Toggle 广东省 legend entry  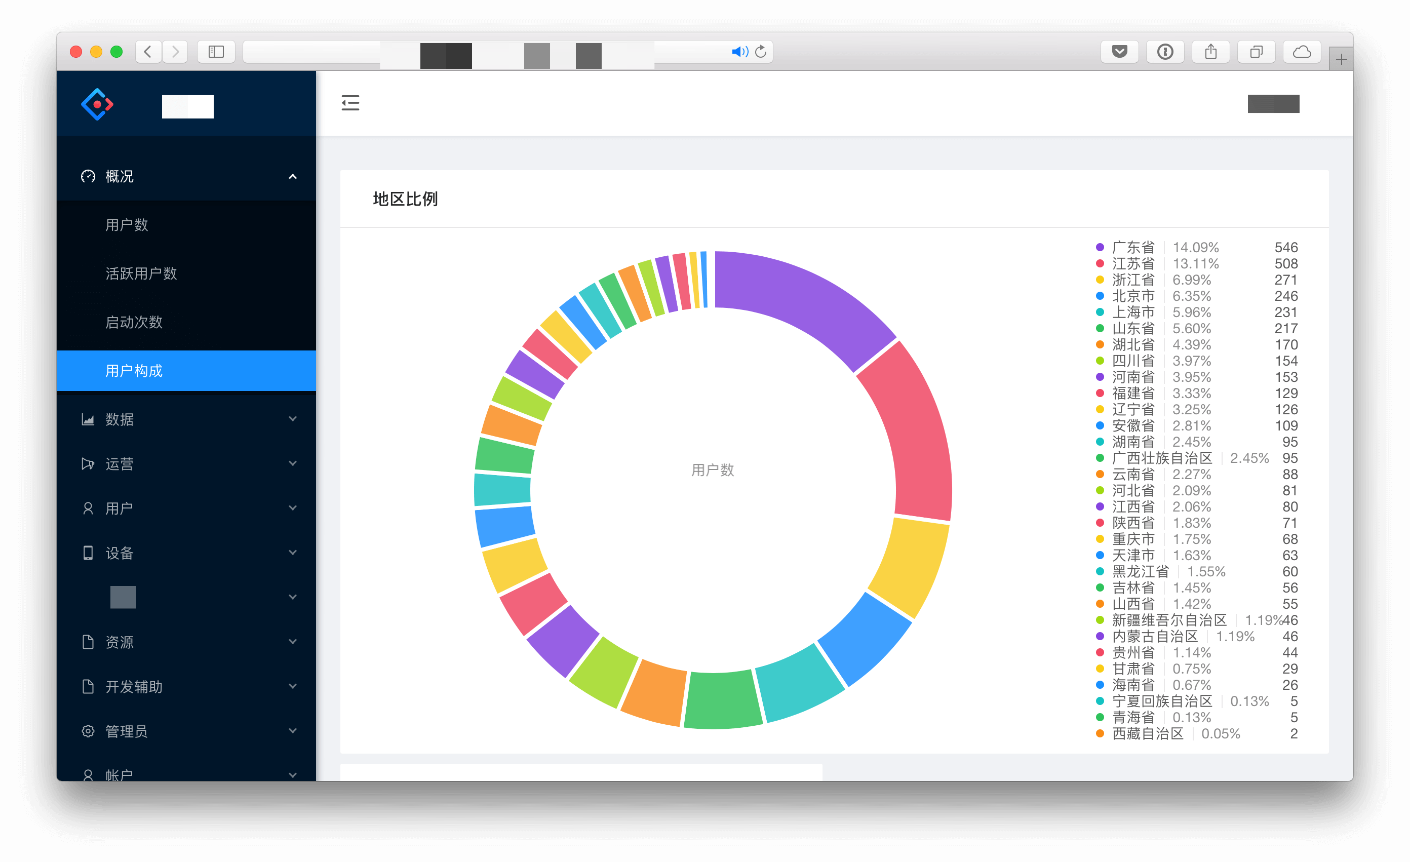point(1197,247)
